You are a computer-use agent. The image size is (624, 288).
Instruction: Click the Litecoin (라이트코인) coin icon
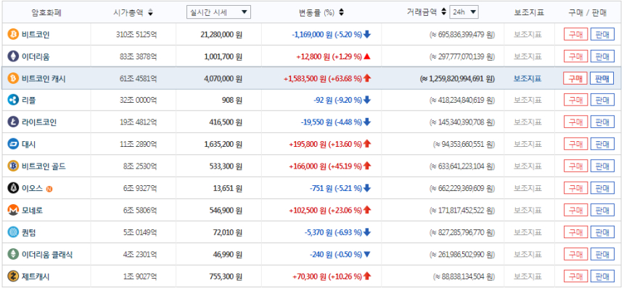coord(13,122)
